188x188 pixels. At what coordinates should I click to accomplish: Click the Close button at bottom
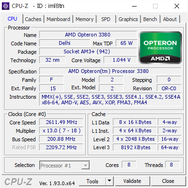168,181
